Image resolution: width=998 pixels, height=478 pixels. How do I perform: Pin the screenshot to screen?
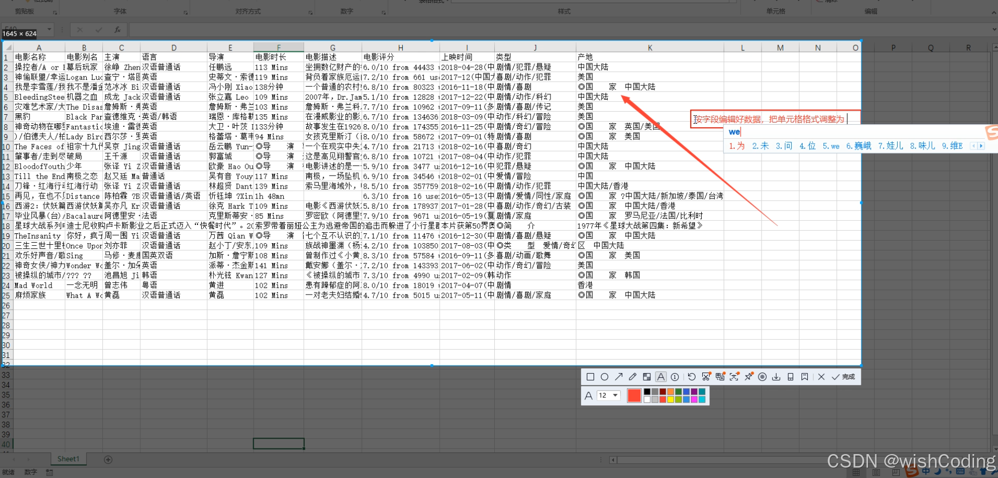point(748,377)
